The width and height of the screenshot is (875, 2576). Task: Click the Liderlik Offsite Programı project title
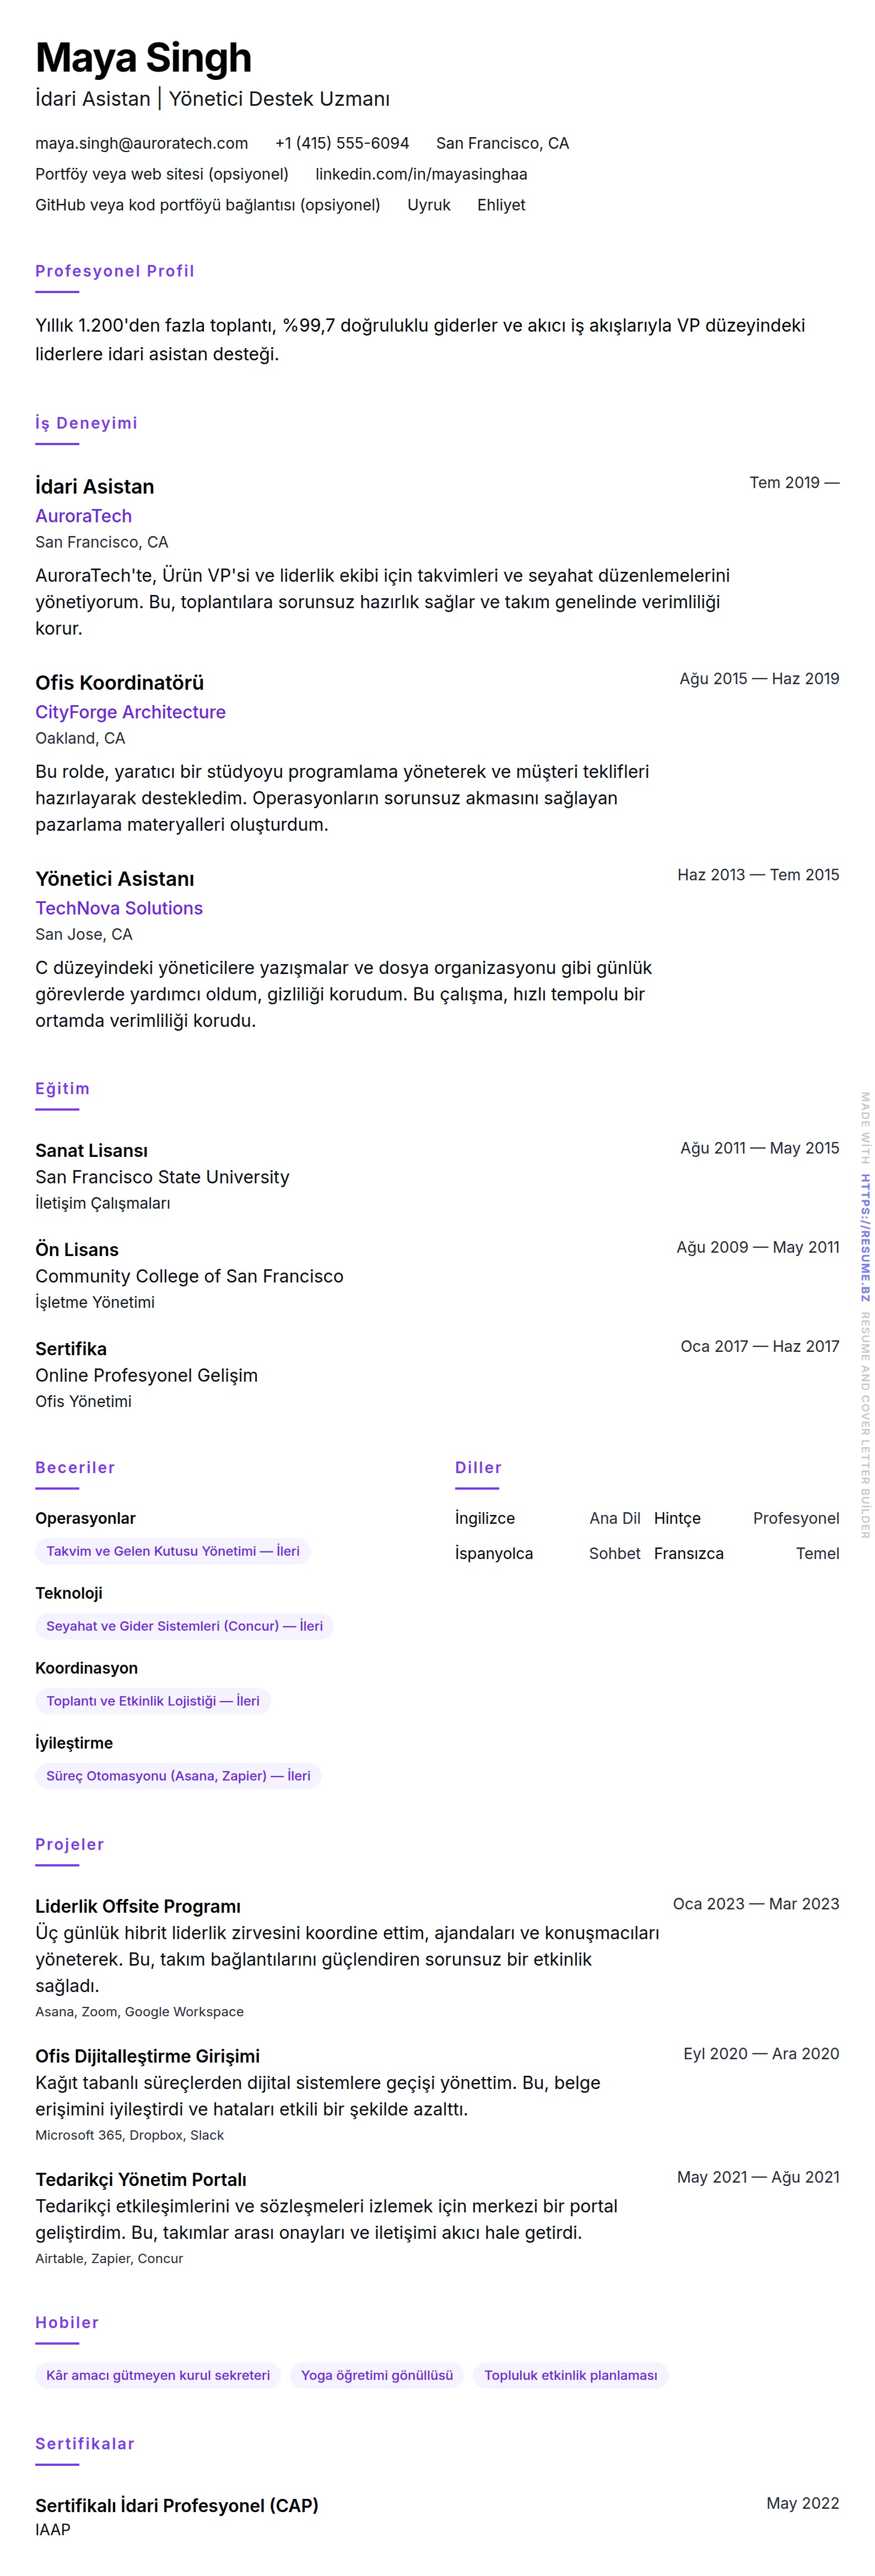pos(138,1906)
